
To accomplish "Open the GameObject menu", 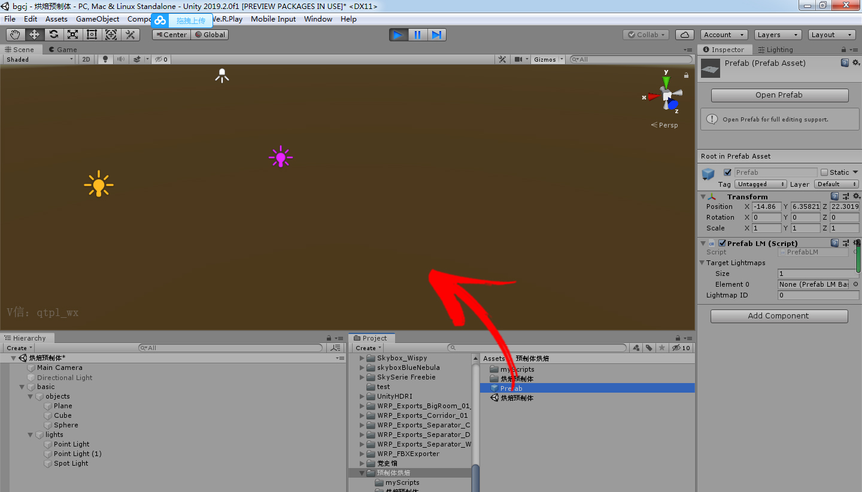I will pyautogui.click(x=98, y=19).
